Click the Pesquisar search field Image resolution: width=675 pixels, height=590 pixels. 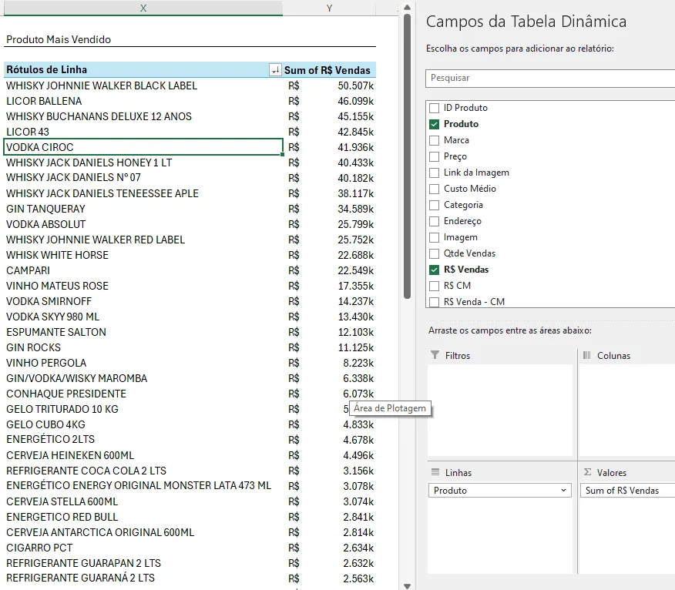click(550, 78)
